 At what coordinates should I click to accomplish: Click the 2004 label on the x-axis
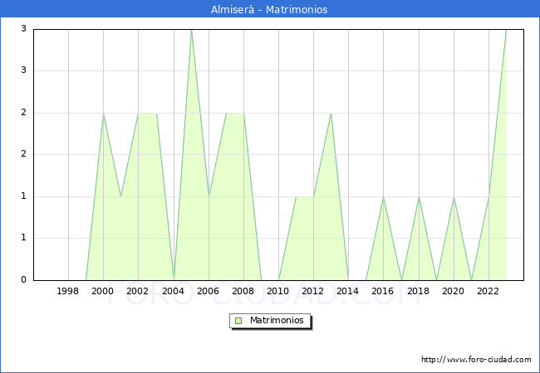pyautogui.click(x=173, y=291)
